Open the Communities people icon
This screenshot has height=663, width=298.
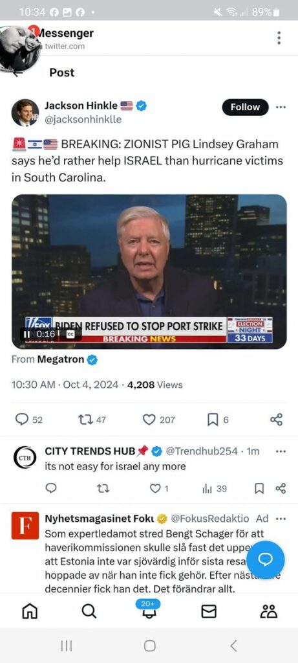click(268, 611)
